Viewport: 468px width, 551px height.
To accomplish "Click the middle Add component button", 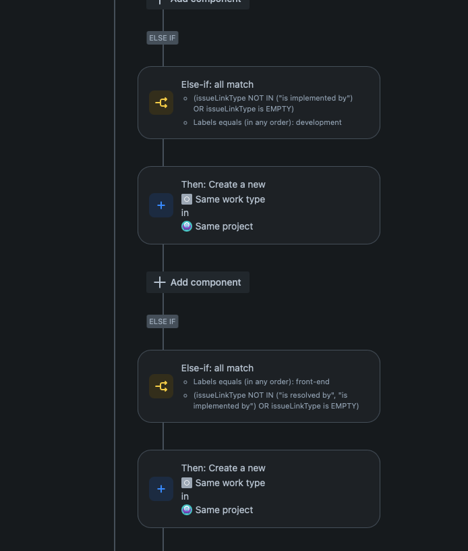I will coord(198,282).
